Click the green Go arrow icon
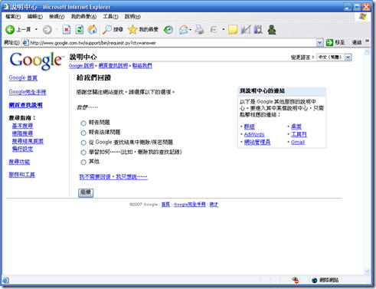 [329, 42]
